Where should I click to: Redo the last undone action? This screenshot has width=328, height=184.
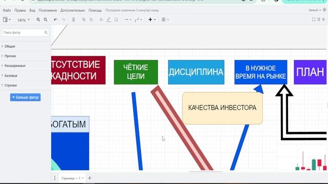click(x=64, y=19)
